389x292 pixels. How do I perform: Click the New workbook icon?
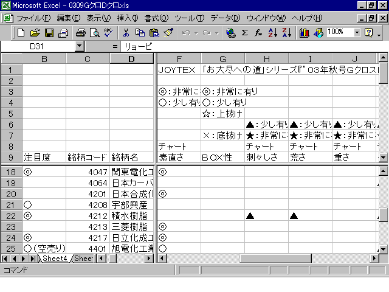21,33
